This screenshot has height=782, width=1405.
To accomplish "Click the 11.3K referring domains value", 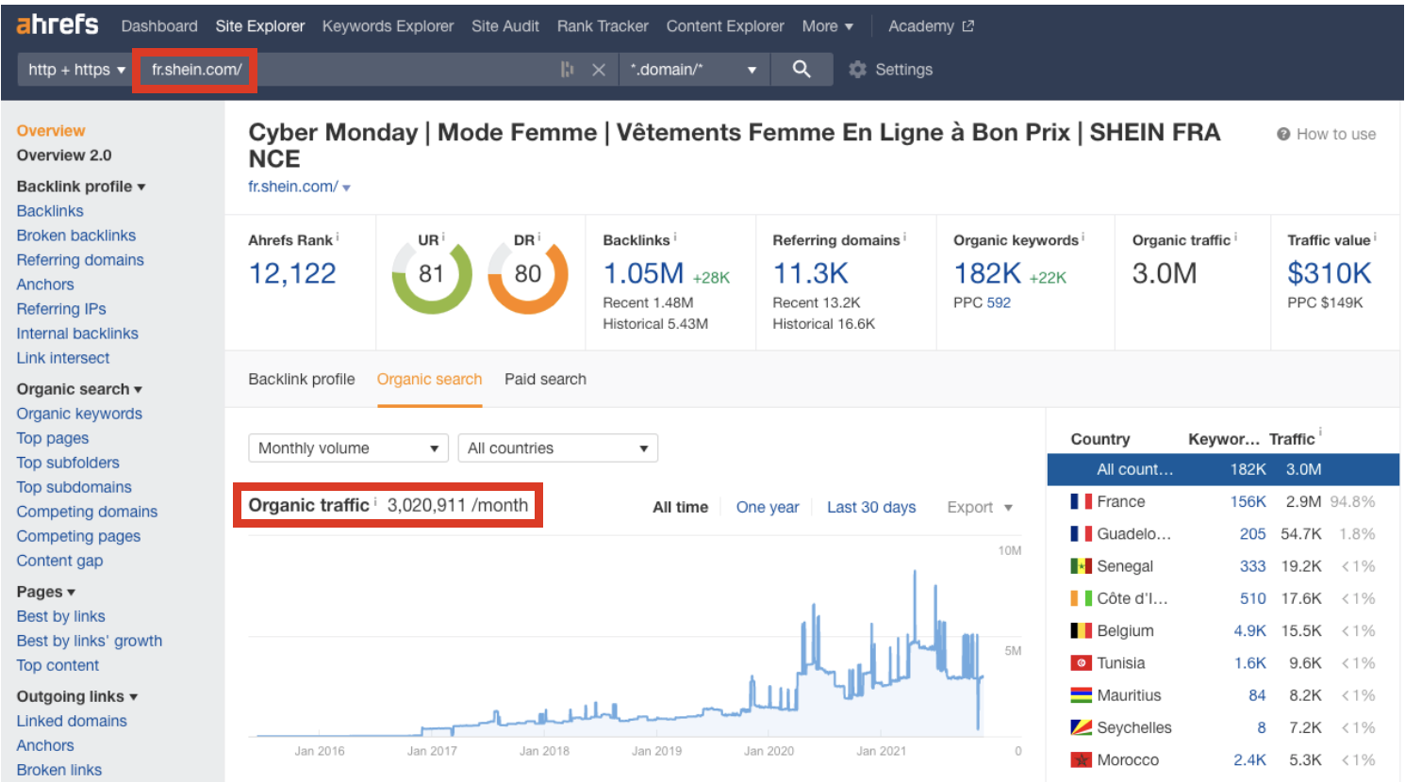I will (811, 273).
